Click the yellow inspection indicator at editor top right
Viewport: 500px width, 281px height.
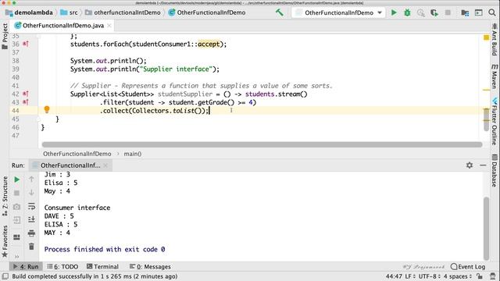[x=486, y=37]
